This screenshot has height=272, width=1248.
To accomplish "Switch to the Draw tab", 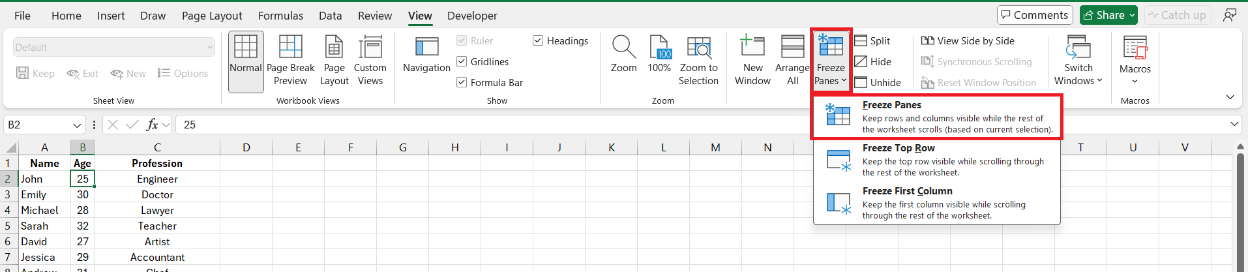I will pyautogui.click(x=153, y=16).
